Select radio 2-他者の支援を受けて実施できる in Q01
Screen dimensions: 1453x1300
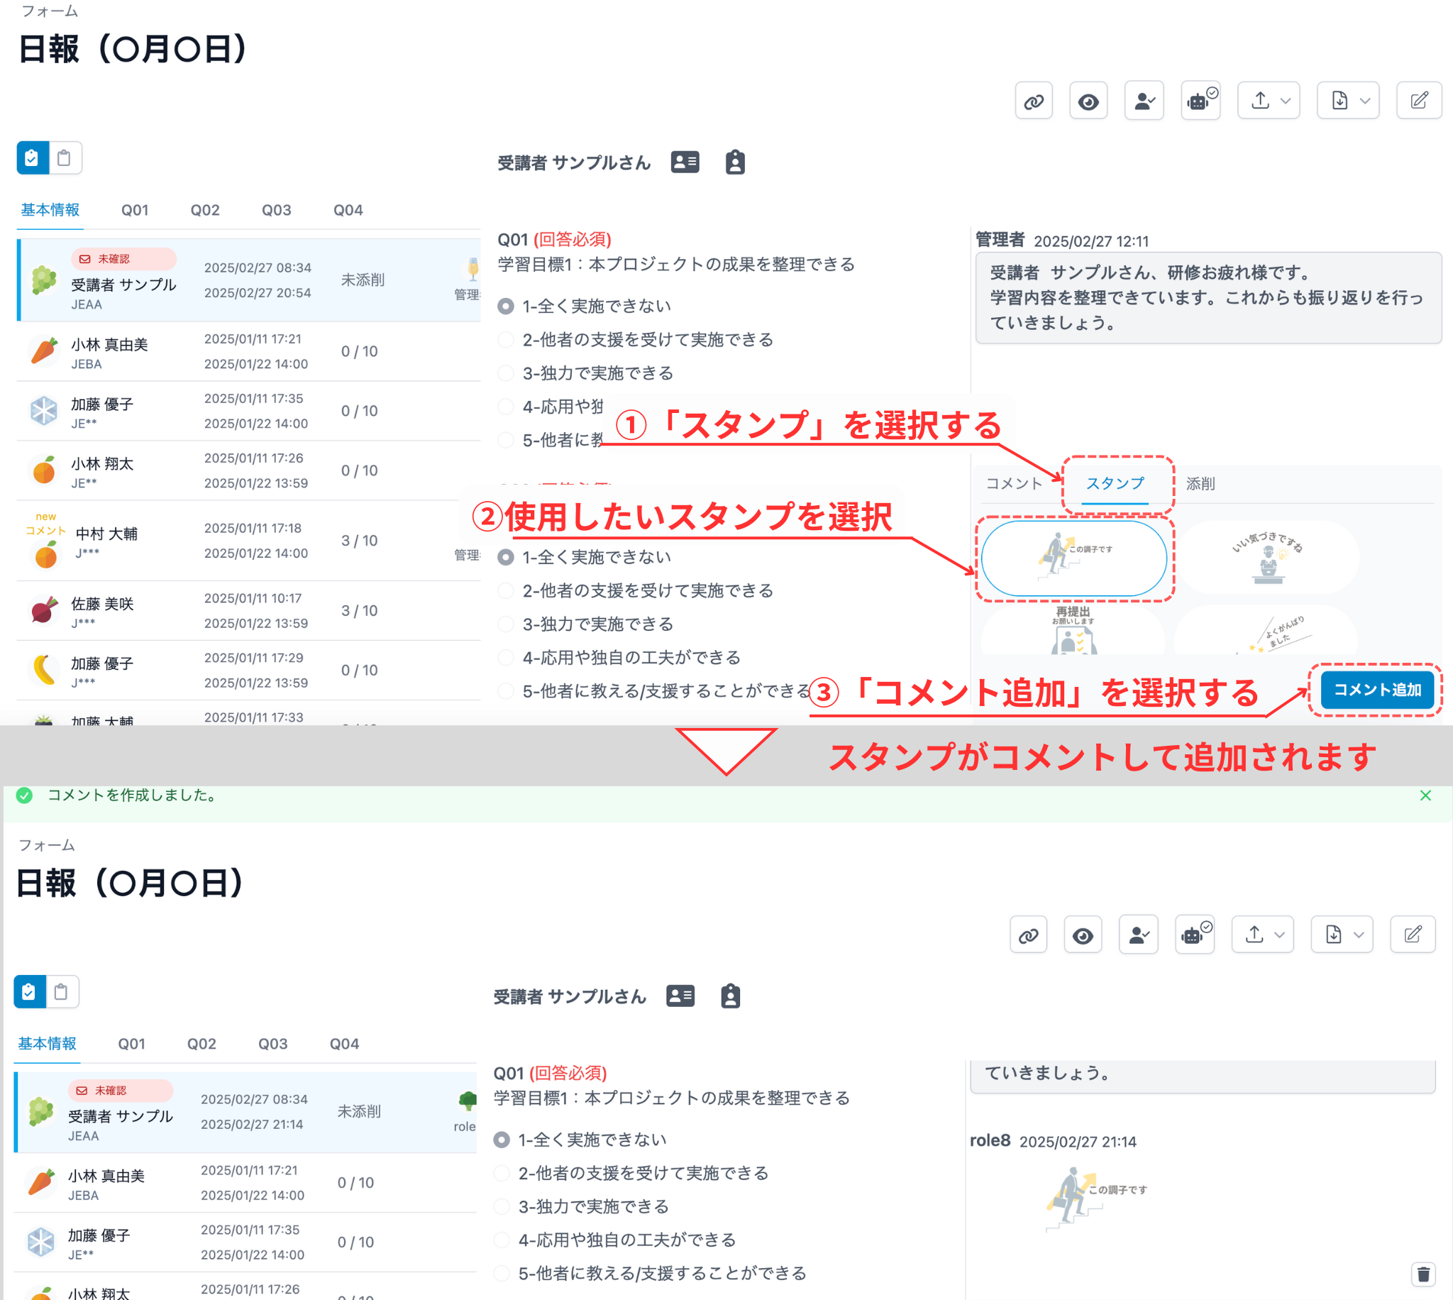pos(506,340)
